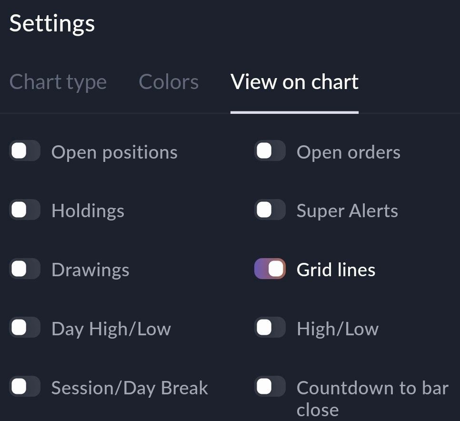Click the Grid lines label text
The width and height of the screenshot is (460, 421).
tap(336, 270)
